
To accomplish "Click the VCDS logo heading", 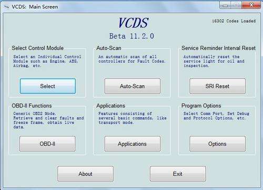I will (133, 23).
